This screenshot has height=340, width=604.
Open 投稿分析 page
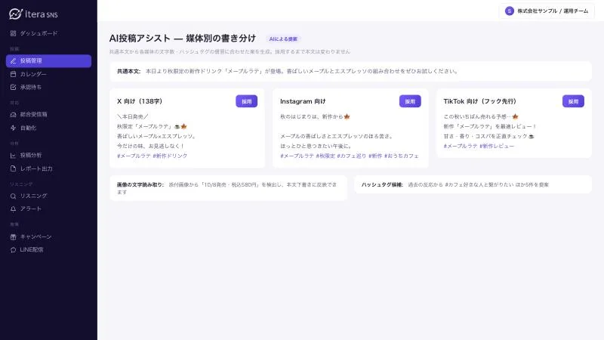tap(48, 156)
